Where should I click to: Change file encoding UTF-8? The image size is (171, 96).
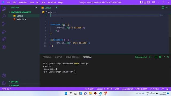coord(110,89)
